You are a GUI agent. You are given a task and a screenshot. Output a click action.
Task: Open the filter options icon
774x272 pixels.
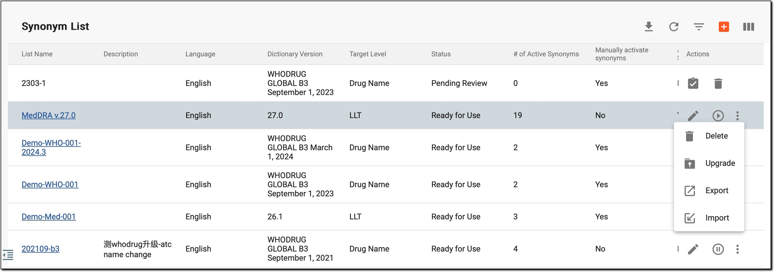pyautogui.click(x=699, y=27)
